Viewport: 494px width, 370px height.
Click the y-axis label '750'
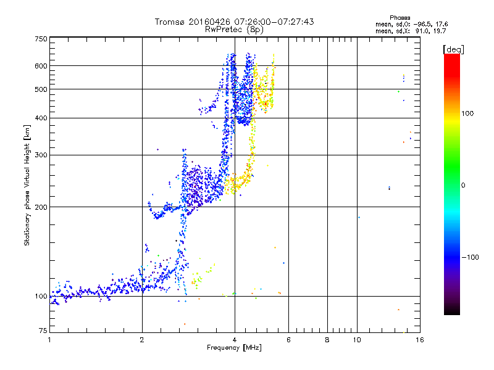point(41,39)
